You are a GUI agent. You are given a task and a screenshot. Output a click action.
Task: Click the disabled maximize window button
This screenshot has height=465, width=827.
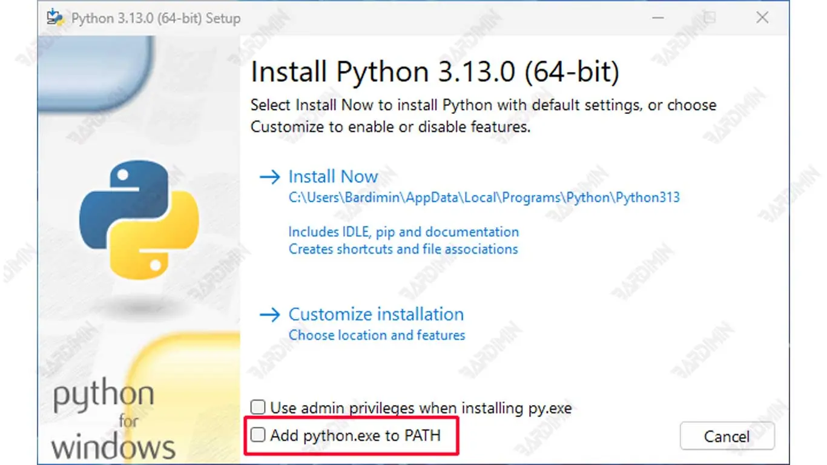coord(709,18)
